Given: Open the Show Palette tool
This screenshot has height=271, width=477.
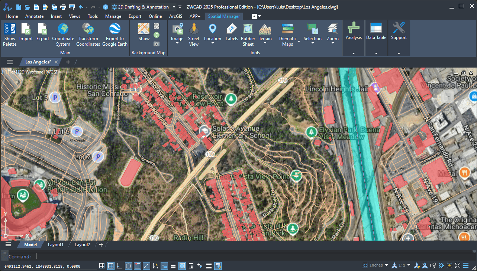Looking at the screenshot, I should click(x=10, y=34).
